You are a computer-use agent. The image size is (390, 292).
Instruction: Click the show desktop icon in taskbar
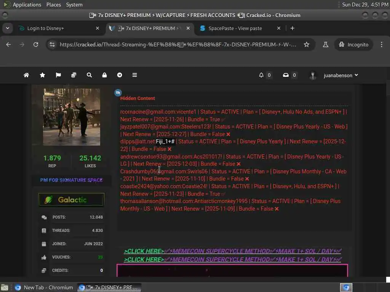5,287
